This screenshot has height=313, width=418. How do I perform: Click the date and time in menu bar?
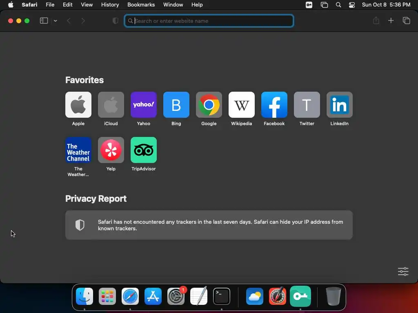(386, 4)
